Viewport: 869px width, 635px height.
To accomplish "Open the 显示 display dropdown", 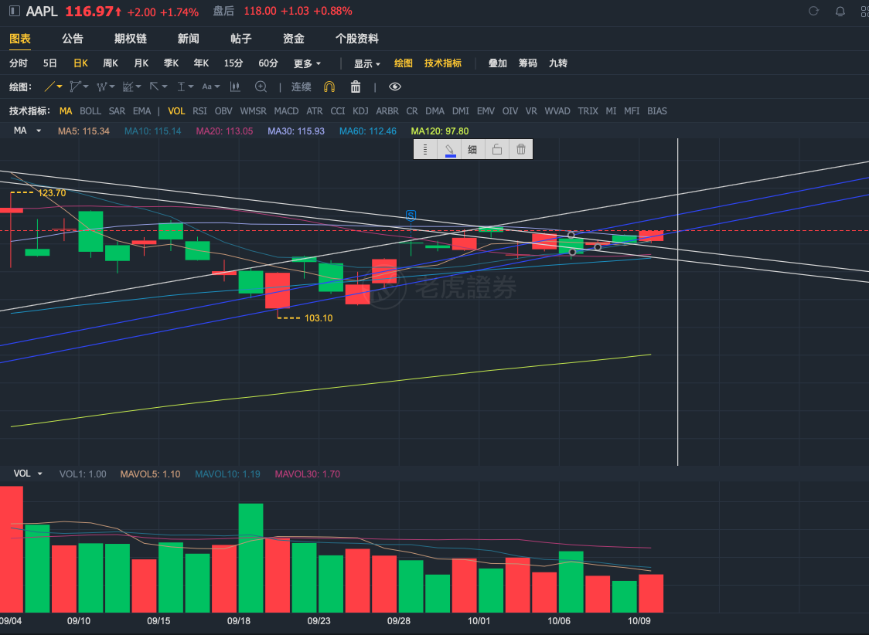I will (367, 63).
